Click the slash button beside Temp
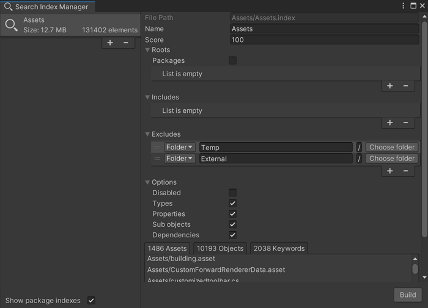Viewport: 428px width, 308px height. [359, 148]
